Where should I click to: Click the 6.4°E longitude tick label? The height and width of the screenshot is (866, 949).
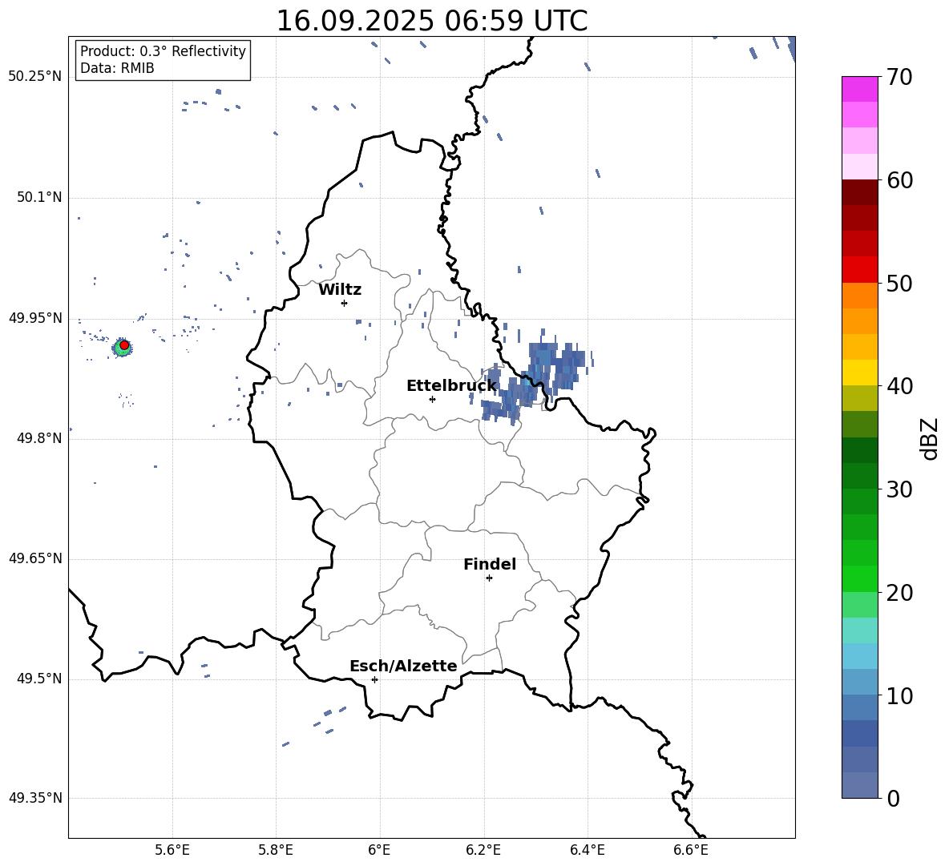587,850
